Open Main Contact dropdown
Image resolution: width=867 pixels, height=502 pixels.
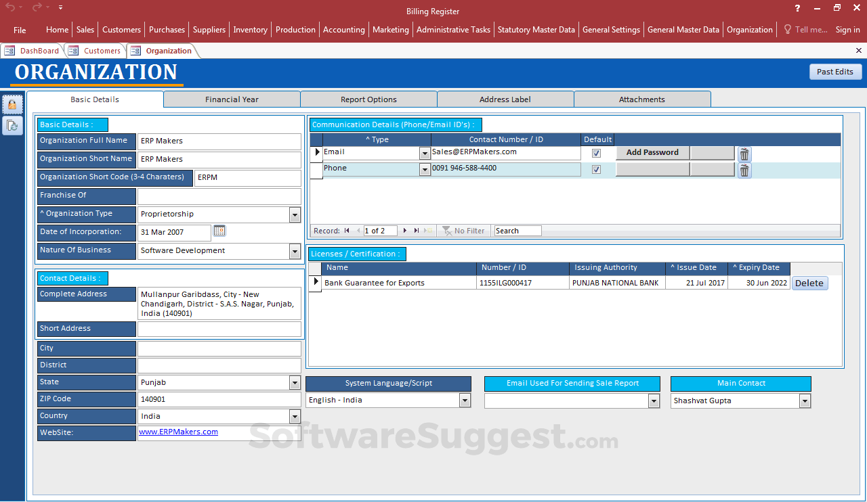pos(805,401)
